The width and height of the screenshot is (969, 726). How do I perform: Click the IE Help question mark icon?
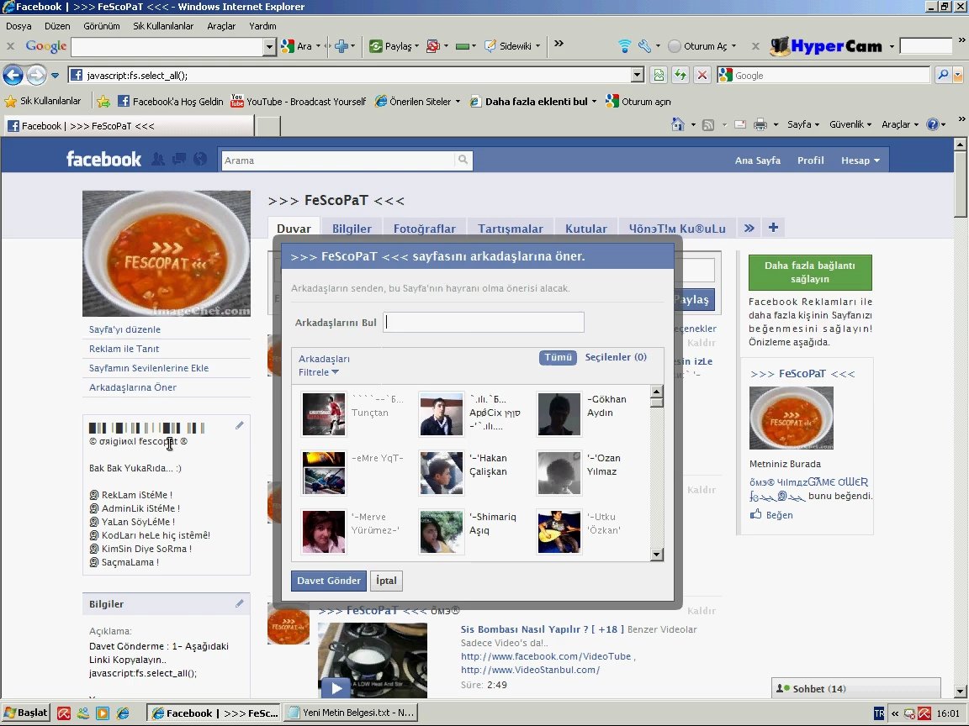(933, 124)
